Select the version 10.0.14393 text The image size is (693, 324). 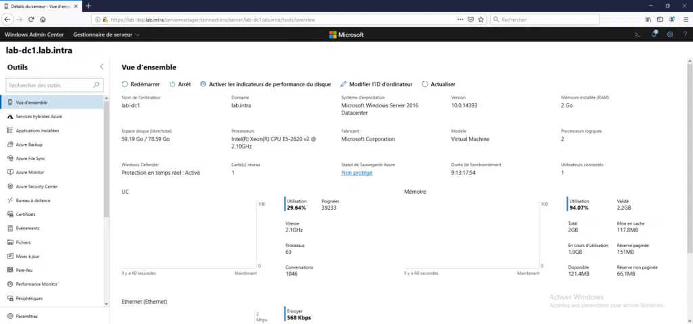pyautogui.click(x=464, y=105)
